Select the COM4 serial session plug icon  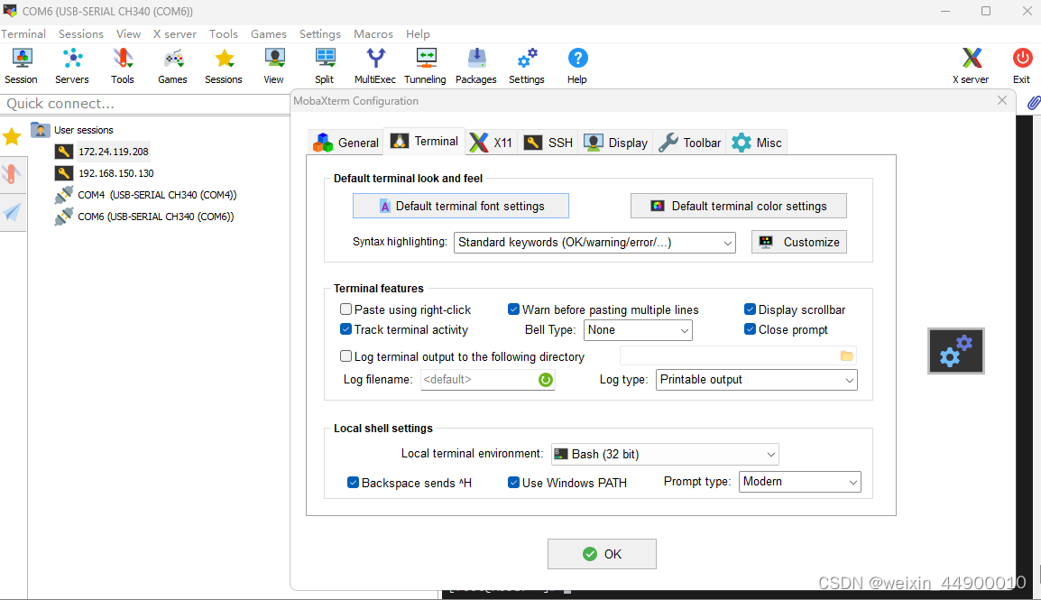pyautogui.click(x=64, y=195)
